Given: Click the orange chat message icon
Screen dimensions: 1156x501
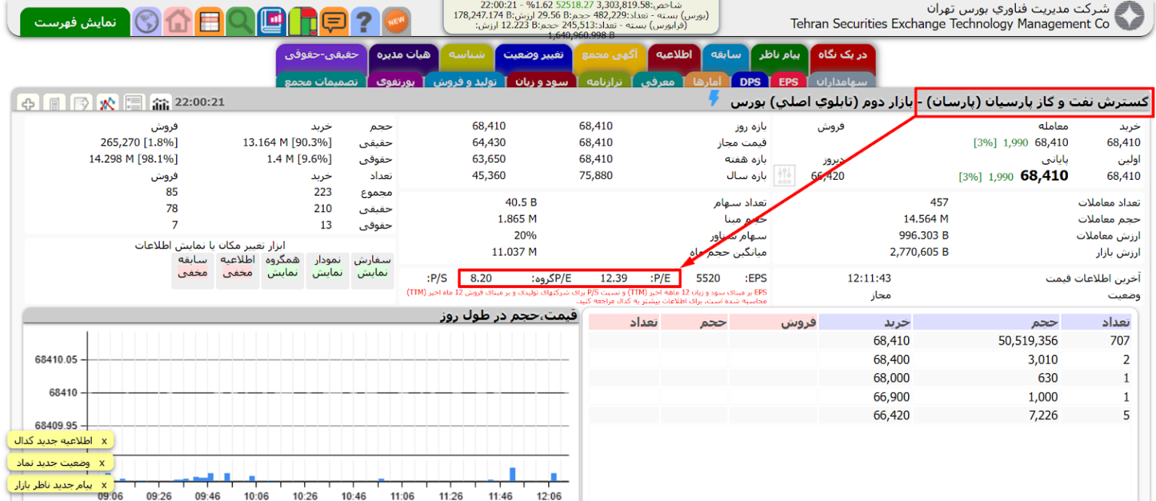Looking at the screenshot, I should point(334,21).
